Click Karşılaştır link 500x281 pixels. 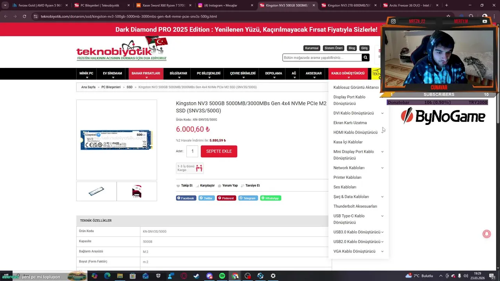click(x=207, y=186)
